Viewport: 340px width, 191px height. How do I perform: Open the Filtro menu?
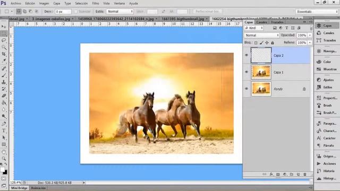tap(96, 3)
